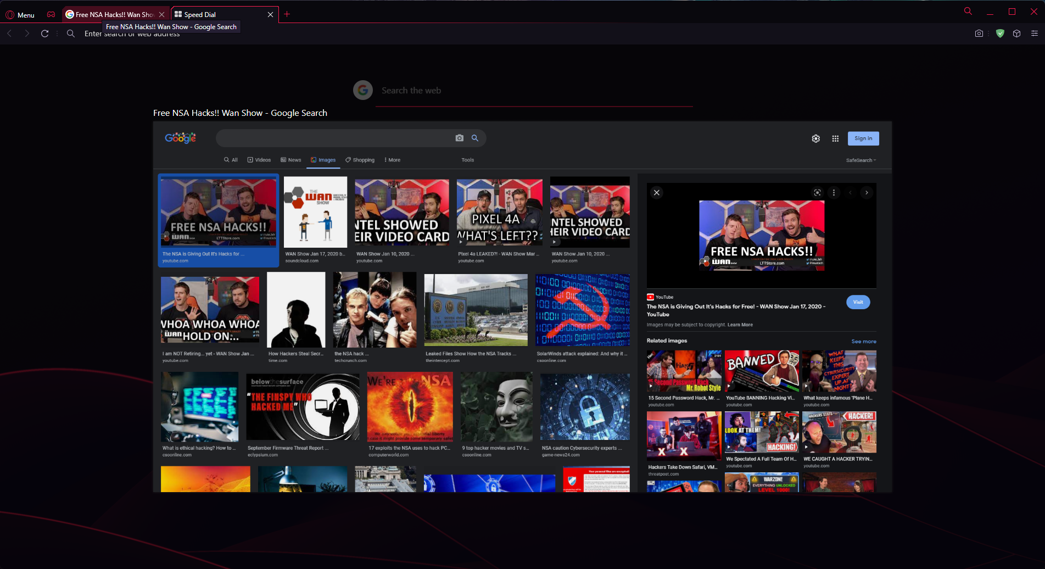Search by image using camera icon
1045x569 pixels.
(x=460, y=138)
